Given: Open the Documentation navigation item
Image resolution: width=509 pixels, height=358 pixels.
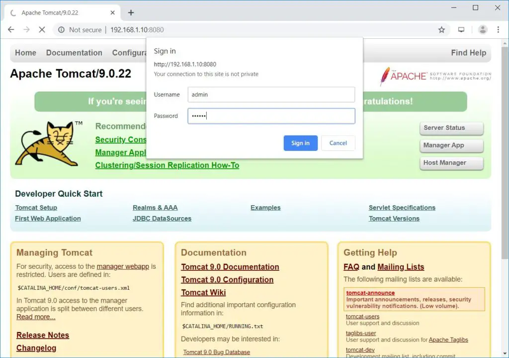Looking at the screenshot, I should coord(74,53).
